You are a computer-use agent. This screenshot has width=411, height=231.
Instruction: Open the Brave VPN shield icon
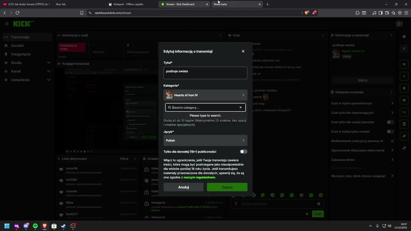(400, 13)
